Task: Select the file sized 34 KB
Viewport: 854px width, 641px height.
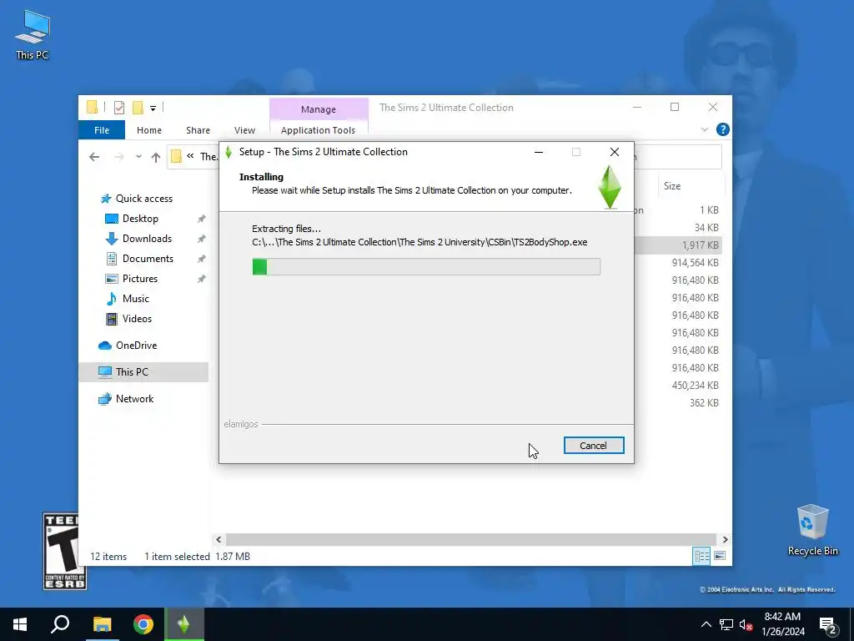Action: point(706,228)
